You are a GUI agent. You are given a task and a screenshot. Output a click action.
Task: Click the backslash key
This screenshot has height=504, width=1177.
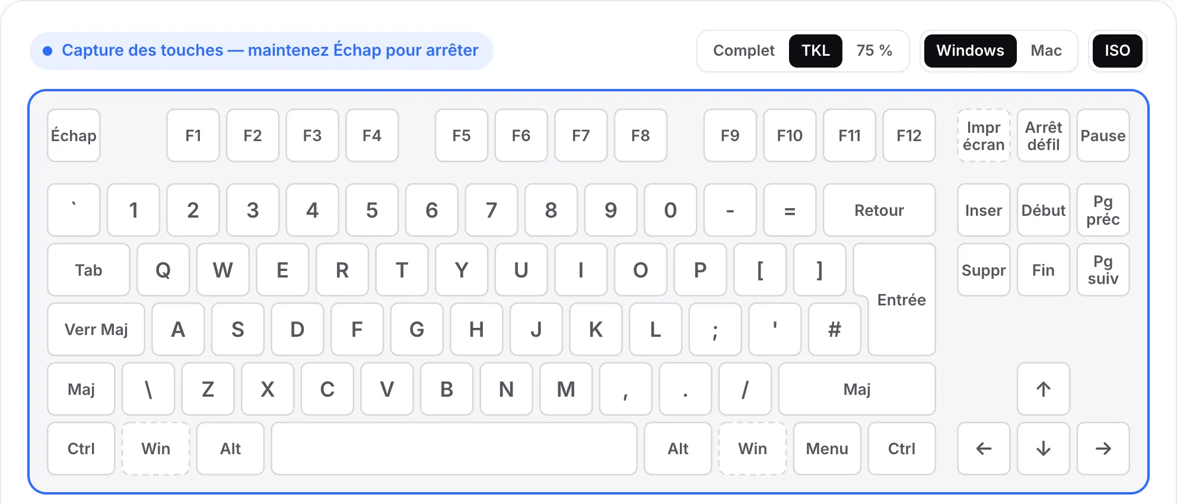(148, 389)
